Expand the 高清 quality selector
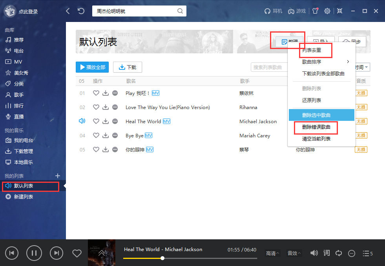The height and width of the screenshot is (266, 385). (272, 253)
